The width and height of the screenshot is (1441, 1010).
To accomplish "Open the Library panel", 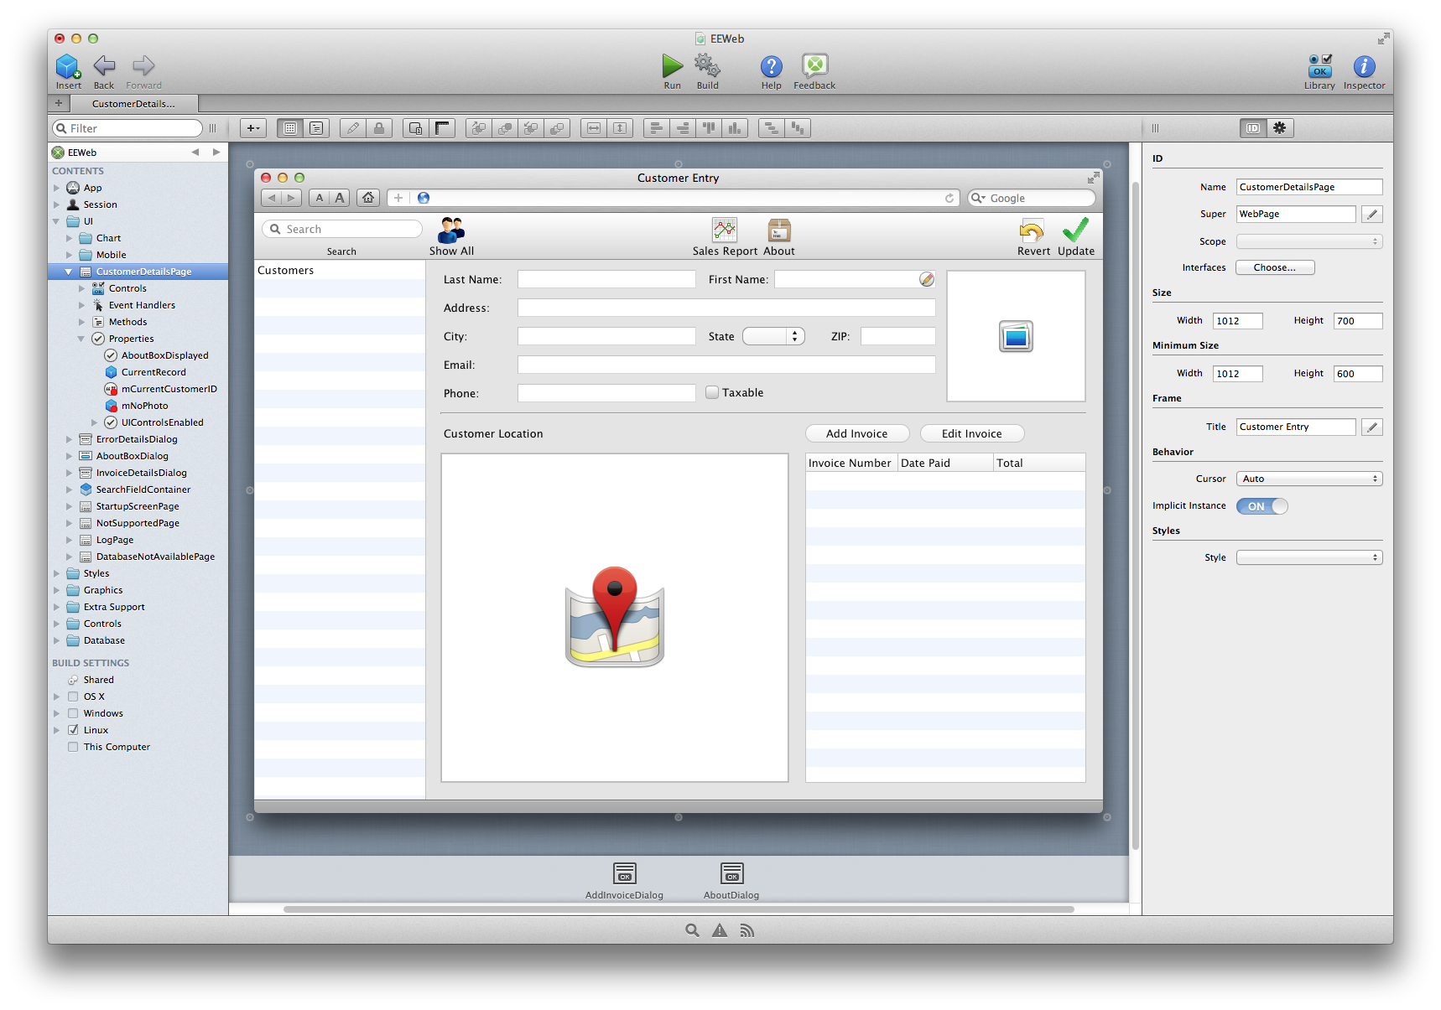I will click(1319, 65).
